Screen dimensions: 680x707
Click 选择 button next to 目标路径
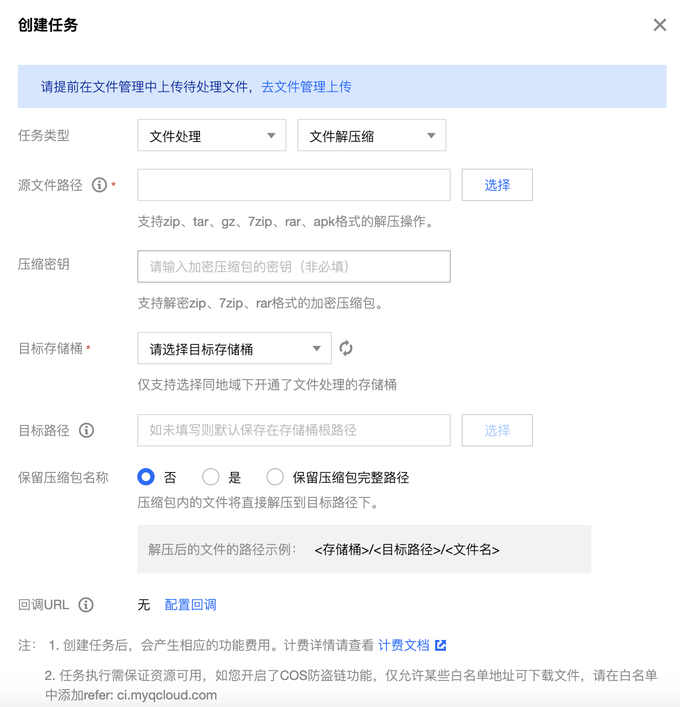click(x=497, y=430)
